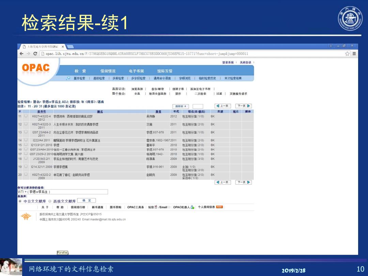The width and height of the screenshot is (368, 276).
Task: Open the 检索 main menu
Action: [80, 71]
